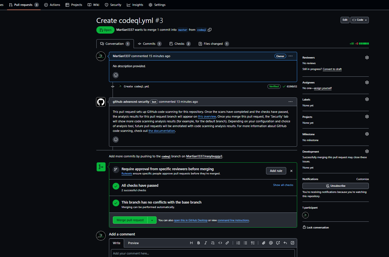Click the green diffstat bar
This screenshot has height=257, width=389.
pos(364,44)
